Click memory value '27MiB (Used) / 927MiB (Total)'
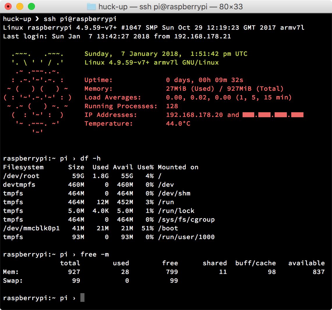332x310 pixels. [225, 89]
